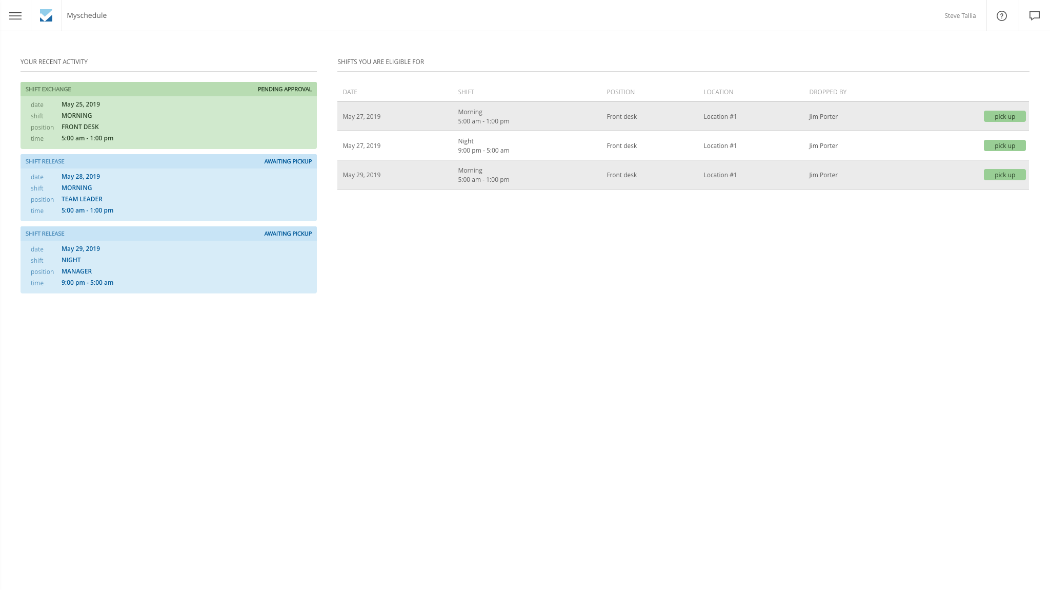Pick up May 27 Night shift

click(1004, 145)
